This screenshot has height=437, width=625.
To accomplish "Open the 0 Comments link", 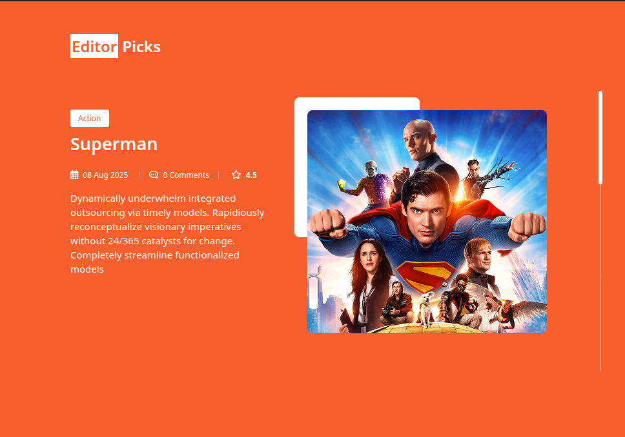I will [186, 175].
